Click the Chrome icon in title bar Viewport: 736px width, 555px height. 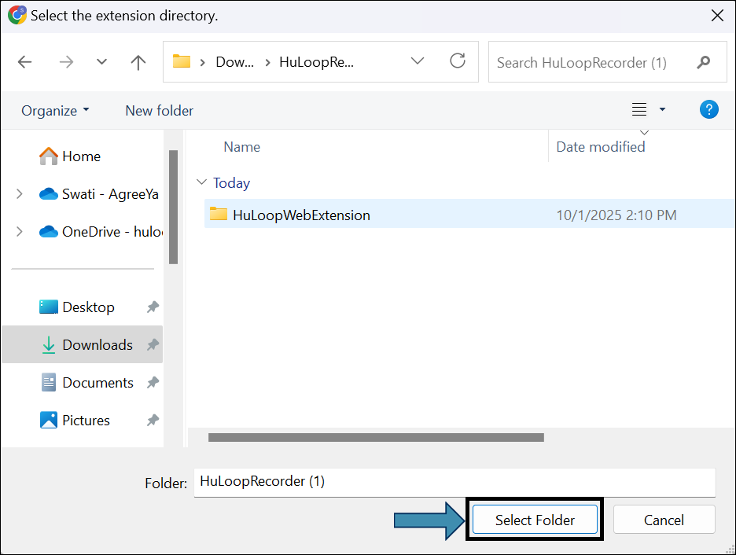pos(17,15)
